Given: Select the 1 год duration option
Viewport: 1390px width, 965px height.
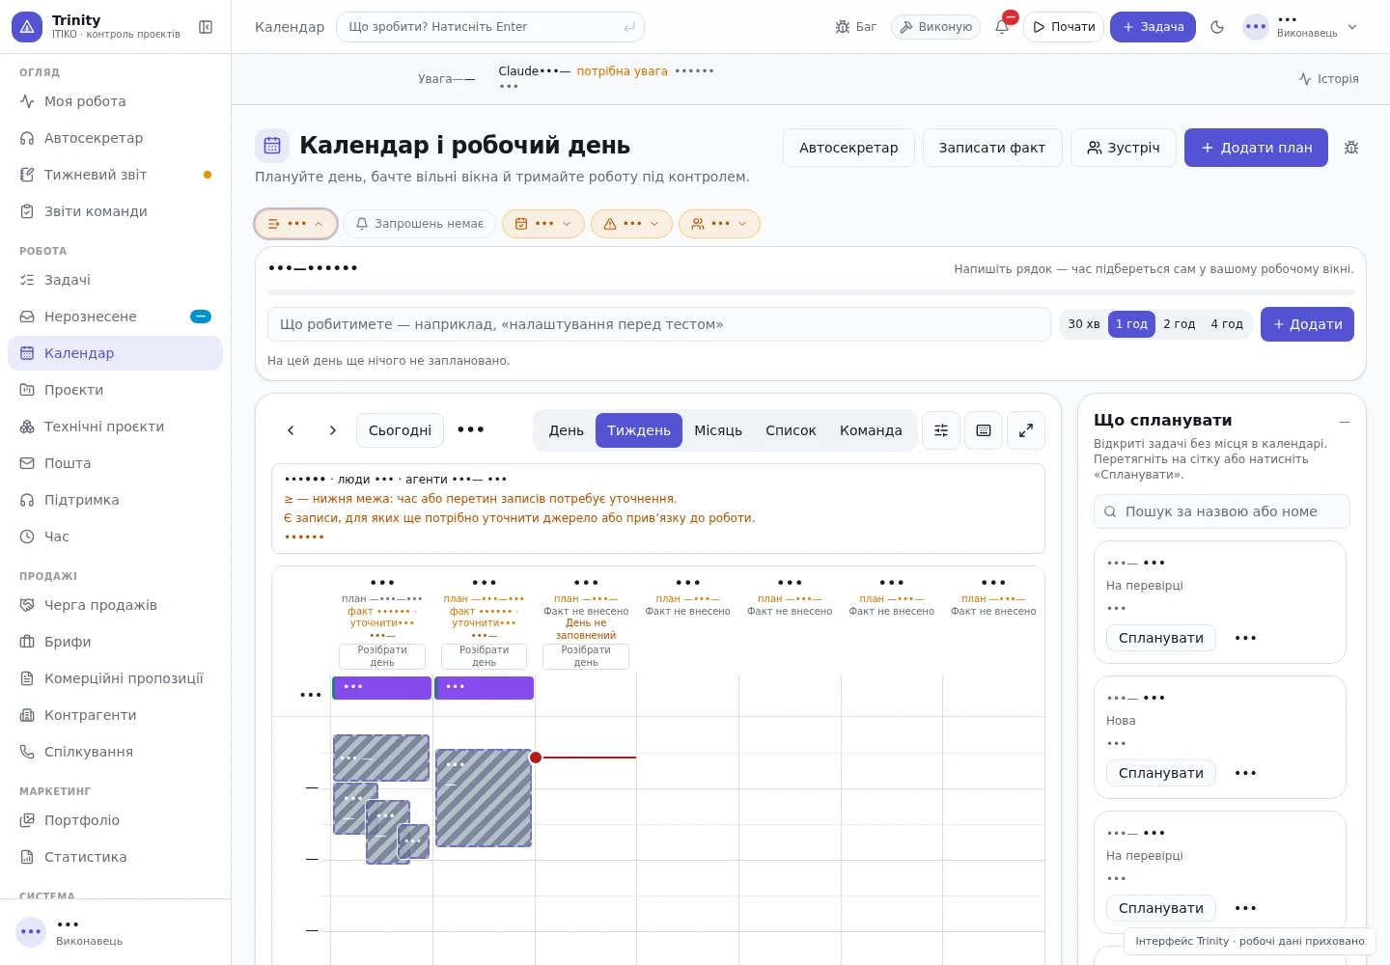Looking at the screenshot, I should click(1131, 324).
